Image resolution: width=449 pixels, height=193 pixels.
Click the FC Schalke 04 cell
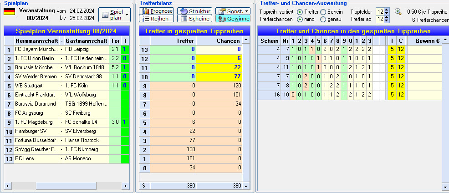point(87,122)
